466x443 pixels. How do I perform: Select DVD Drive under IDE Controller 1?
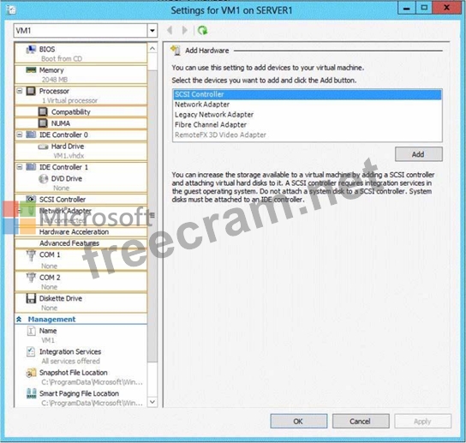81,183
